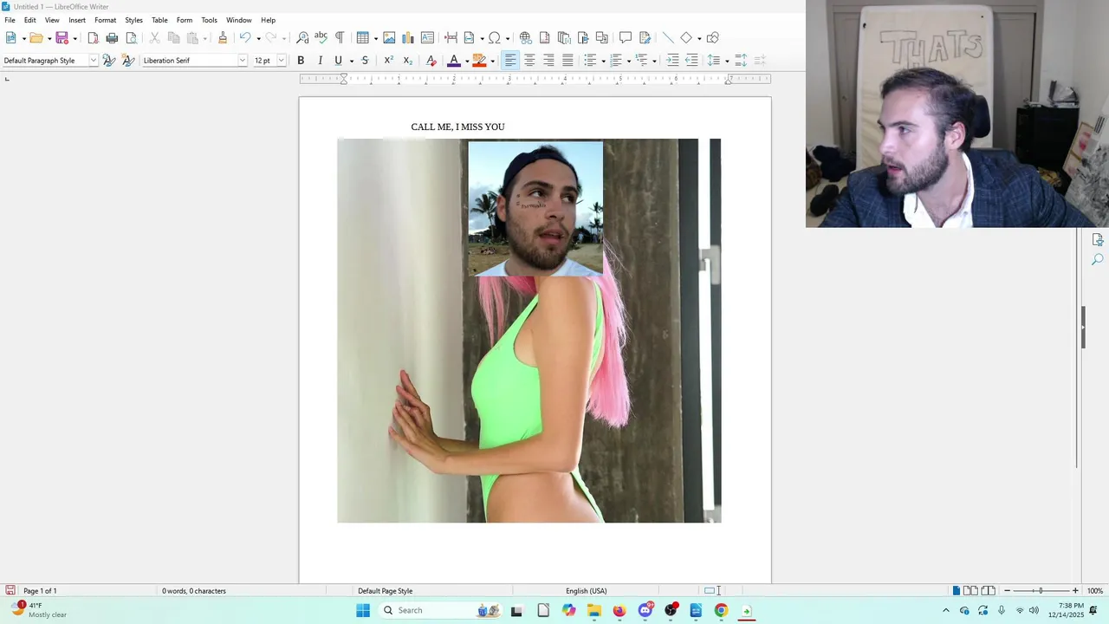Toggle the Draw Functions icon
Viewport: 1109px width, 624px height.
click(x=712, y=37)
